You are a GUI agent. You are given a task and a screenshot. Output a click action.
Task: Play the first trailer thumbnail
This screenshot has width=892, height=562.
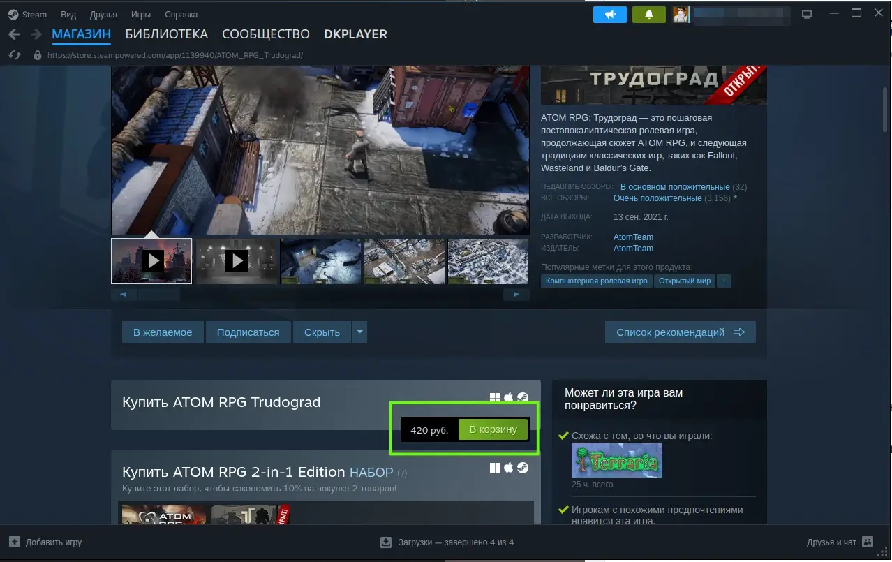coord(151,261)
